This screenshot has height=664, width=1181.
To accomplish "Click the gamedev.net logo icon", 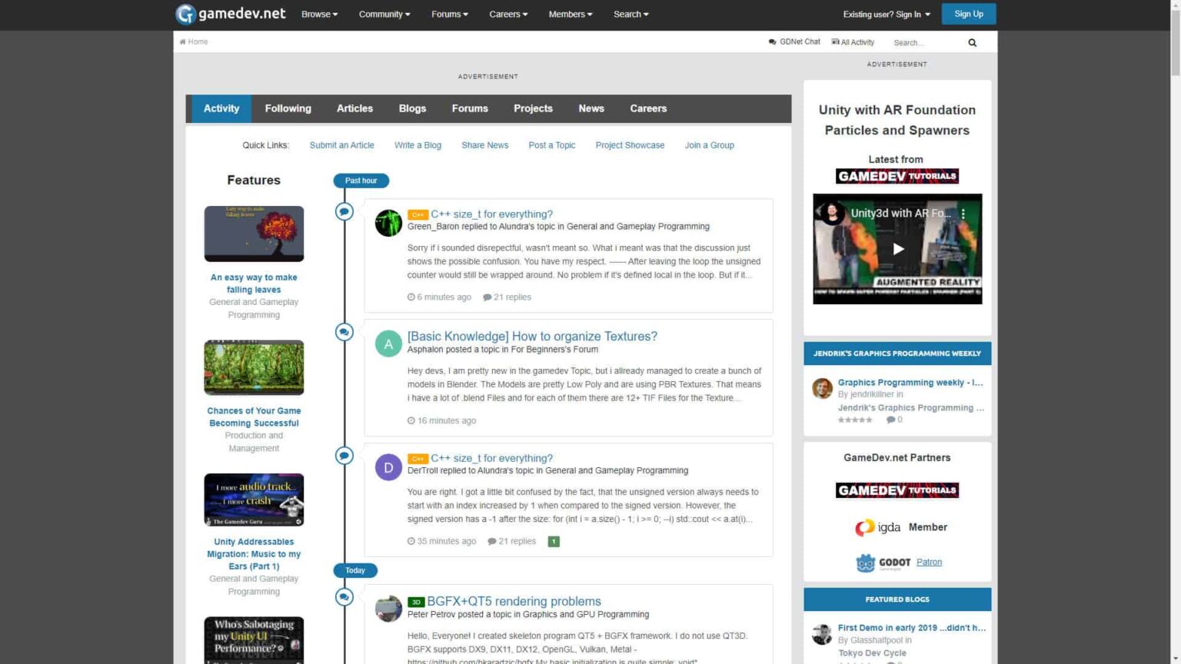I will coord(185,14).
